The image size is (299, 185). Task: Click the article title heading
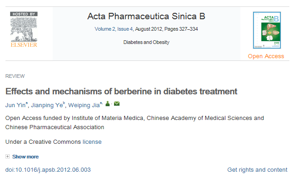pyautogui.click(x=121, y=91)
